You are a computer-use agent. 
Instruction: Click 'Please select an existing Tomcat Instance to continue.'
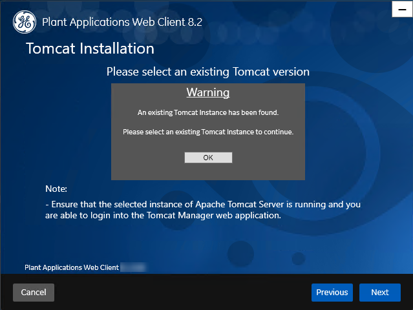208,132
